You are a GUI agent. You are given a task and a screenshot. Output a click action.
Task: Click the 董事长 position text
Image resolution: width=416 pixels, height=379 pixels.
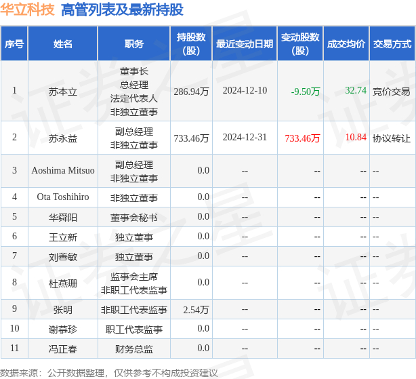click(x=134, y=71)
